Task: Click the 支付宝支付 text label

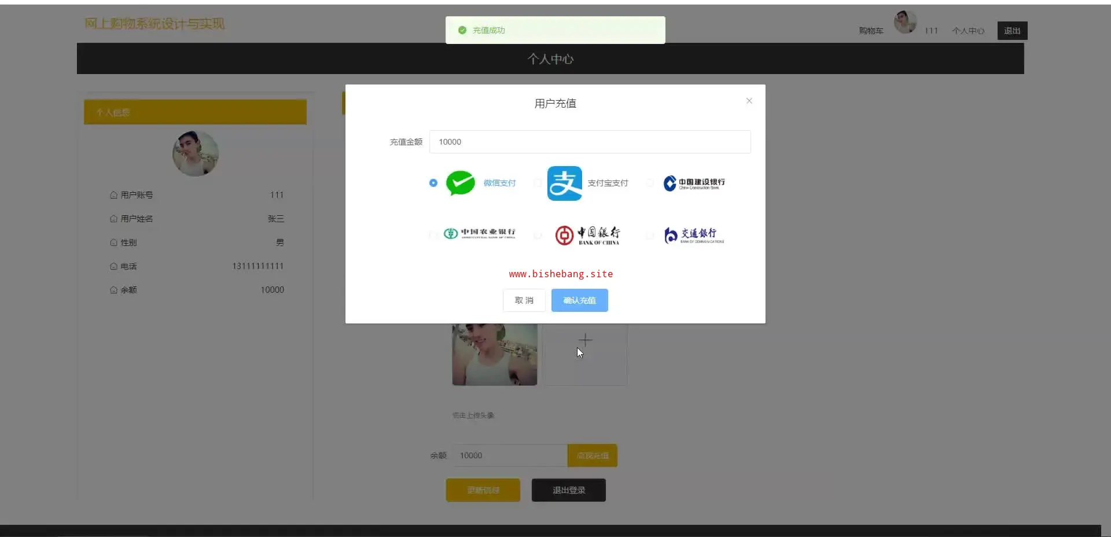Action: [x=608, y=183]
